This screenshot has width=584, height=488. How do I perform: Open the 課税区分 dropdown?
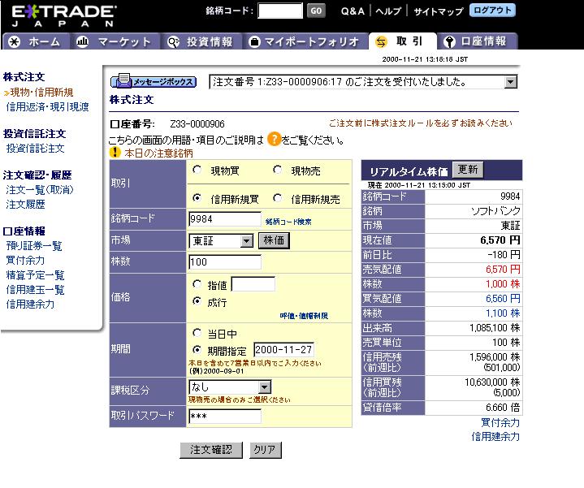263,388
